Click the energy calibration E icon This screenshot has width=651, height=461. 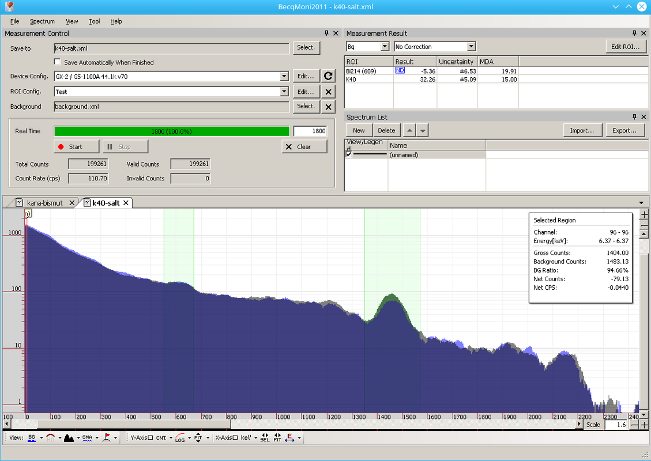click(290, 438)
